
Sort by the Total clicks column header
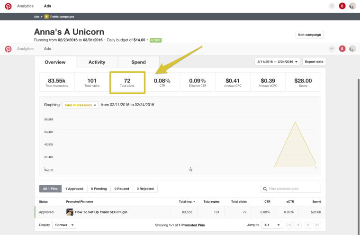click(x=239, y=202)
